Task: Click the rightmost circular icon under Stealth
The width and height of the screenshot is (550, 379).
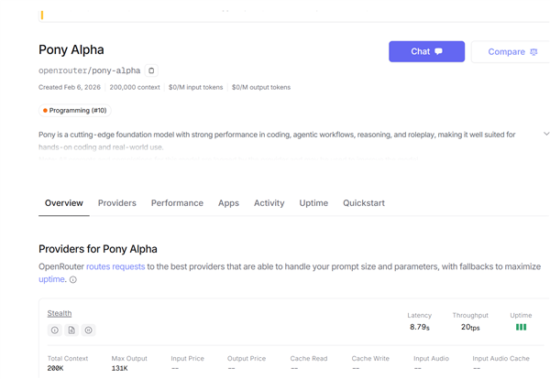Action: pyautogui.click(x=88, y=330)
